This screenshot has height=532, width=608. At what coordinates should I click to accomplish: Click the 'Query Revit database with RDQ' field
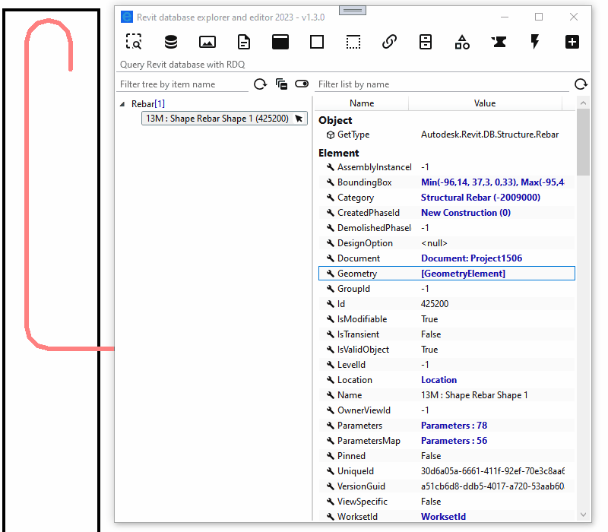click(353, 65)
